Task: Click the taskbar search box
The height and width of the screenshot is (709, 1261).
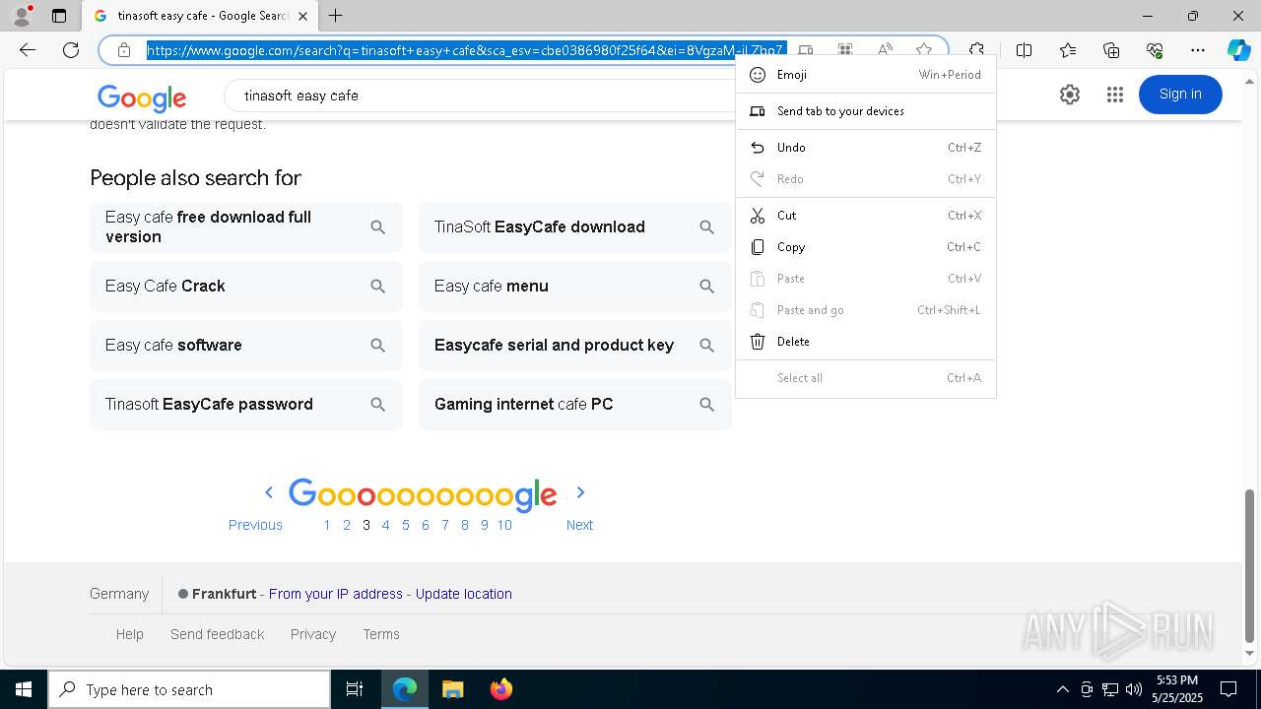Action: point(189,689)
